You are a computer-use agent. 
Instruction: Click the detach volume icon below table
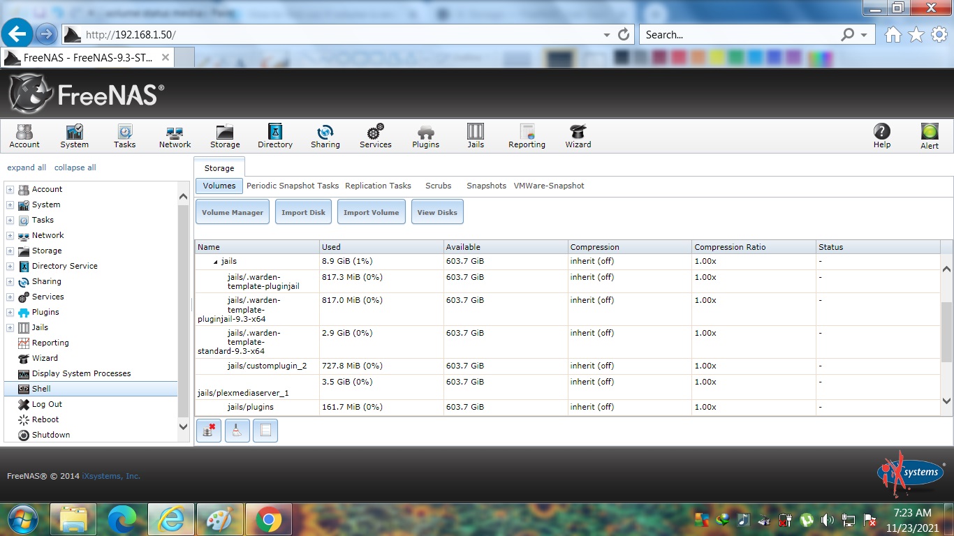click(x=209, y=431)
